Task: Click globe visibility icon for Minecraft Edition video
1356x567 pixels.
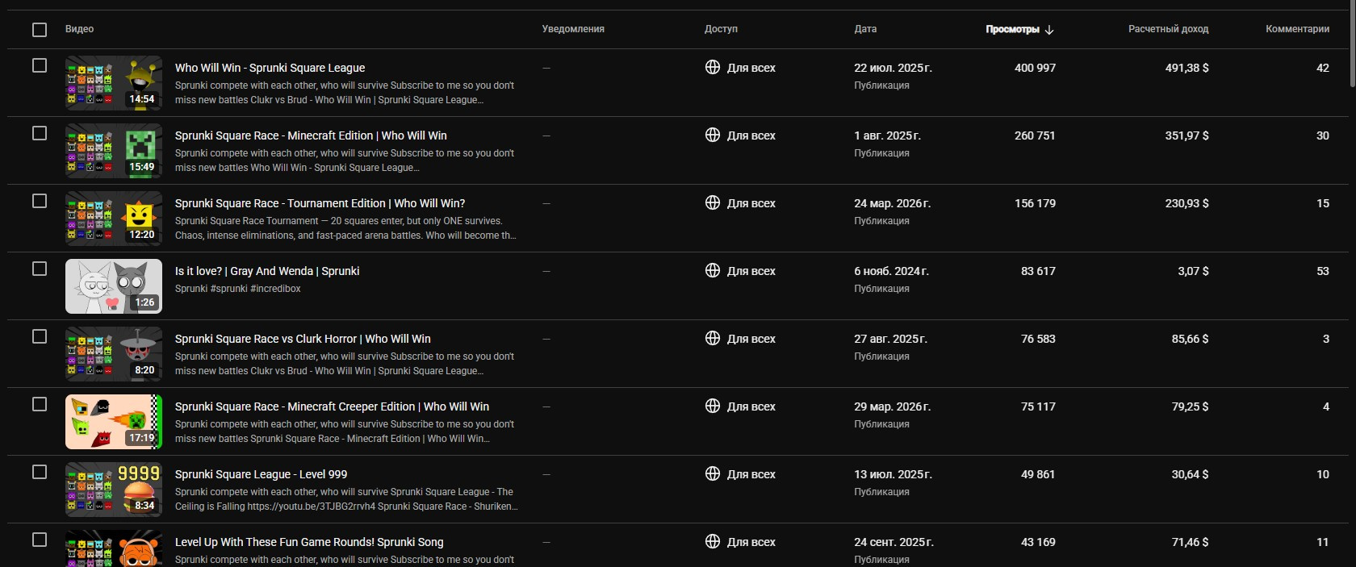Action: coord(713,135)
